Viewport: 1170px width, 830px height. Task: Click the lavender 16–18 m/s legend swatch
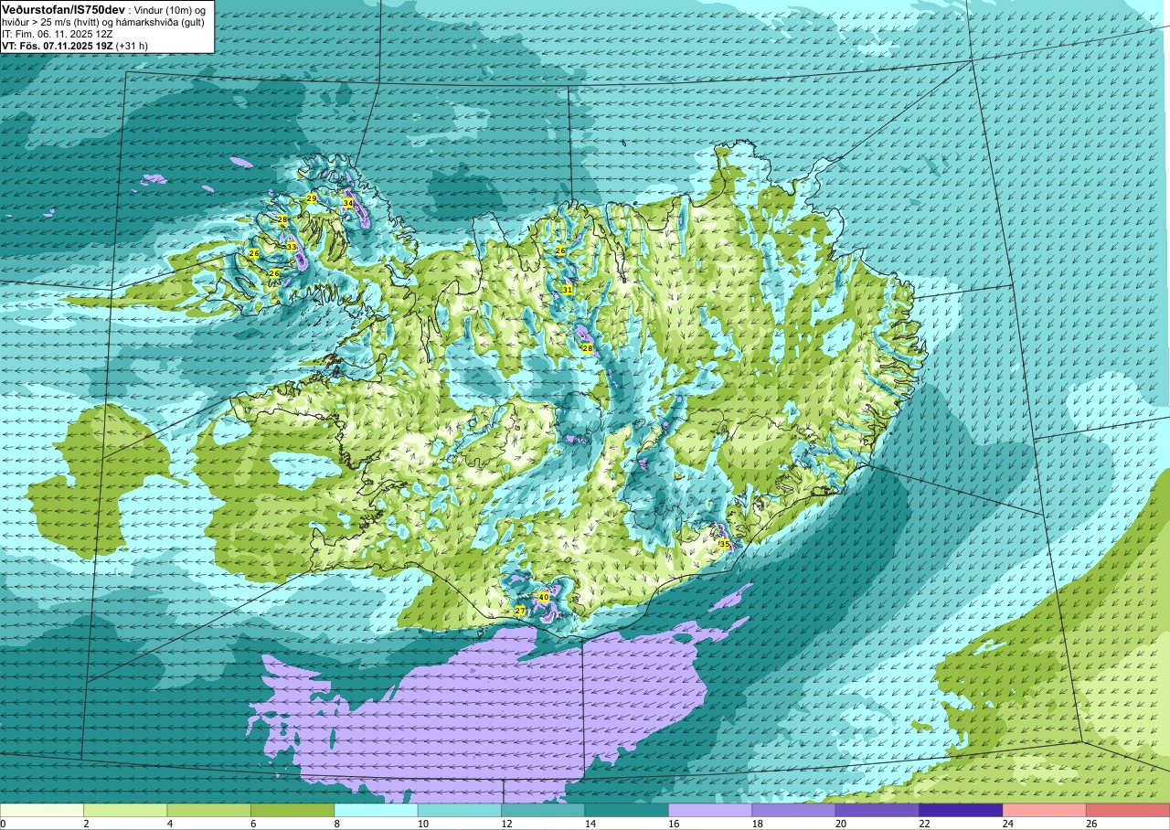(x=710, y=810)
